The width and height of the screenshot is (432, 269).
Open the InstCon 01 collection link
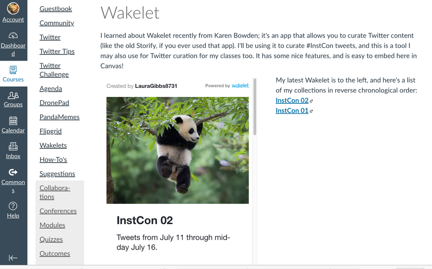(291, 110)
